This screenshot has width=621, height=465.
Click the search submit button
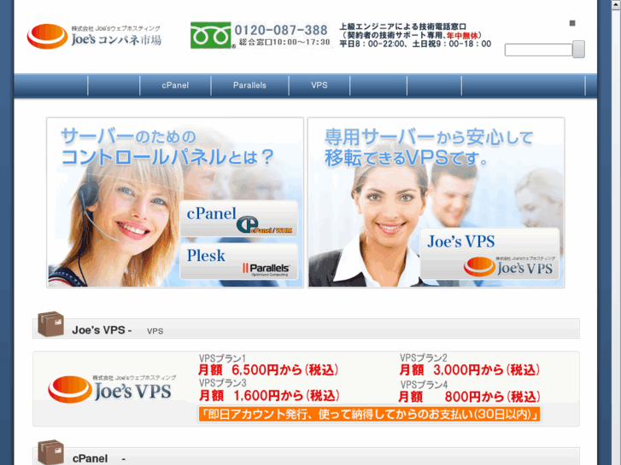[x=578, y=49]
